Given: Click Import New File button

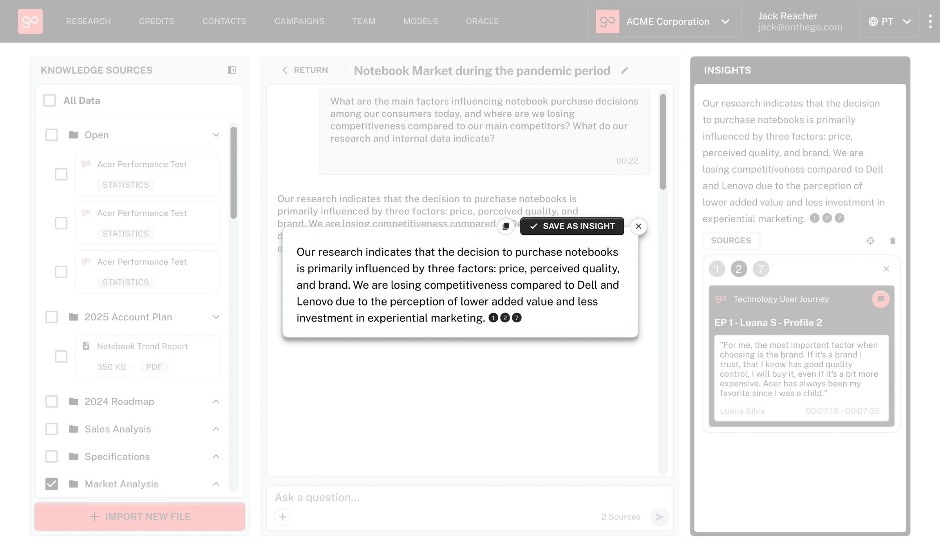Looking at the screenshot, I should pos(140,516).
